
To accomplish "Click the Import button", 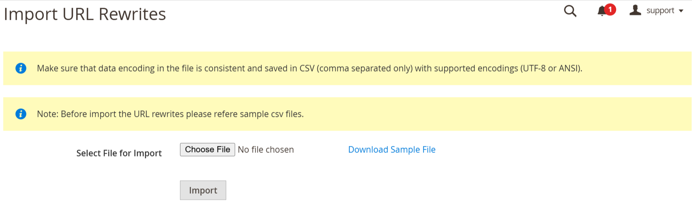I will tap(203, 190).
